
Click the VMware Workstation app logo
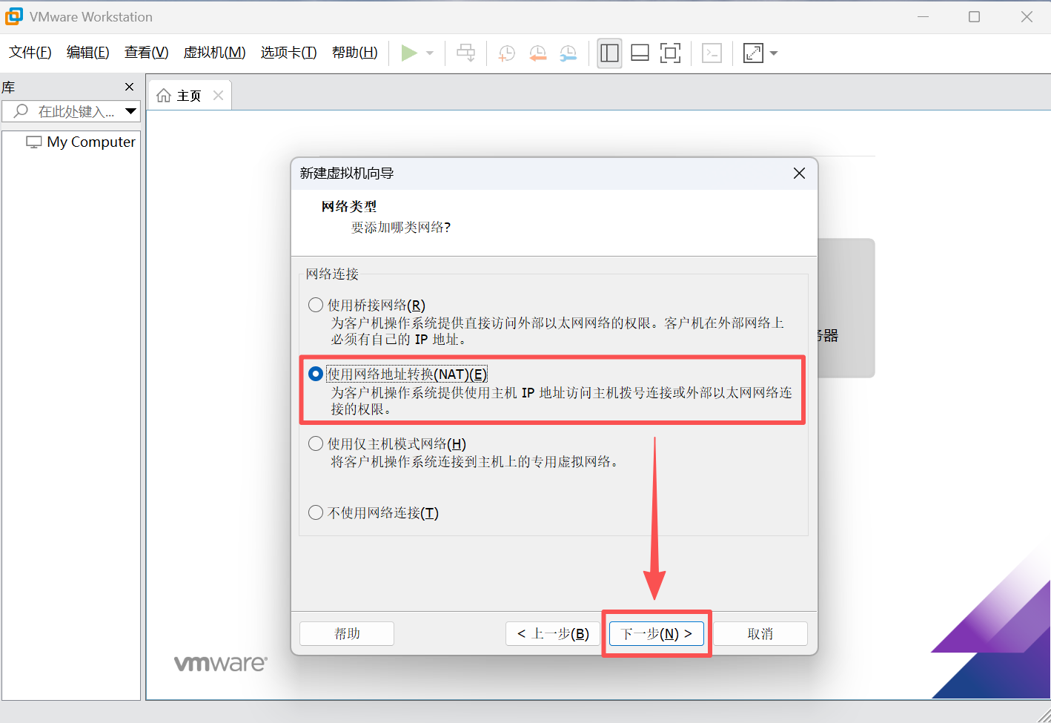pos(13,16)
